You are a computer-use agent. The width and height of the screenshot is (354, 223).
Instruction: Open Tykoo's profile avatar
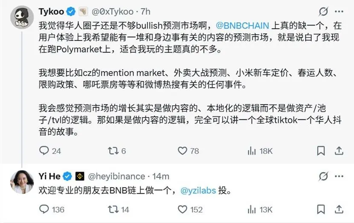tap(21, 19)
